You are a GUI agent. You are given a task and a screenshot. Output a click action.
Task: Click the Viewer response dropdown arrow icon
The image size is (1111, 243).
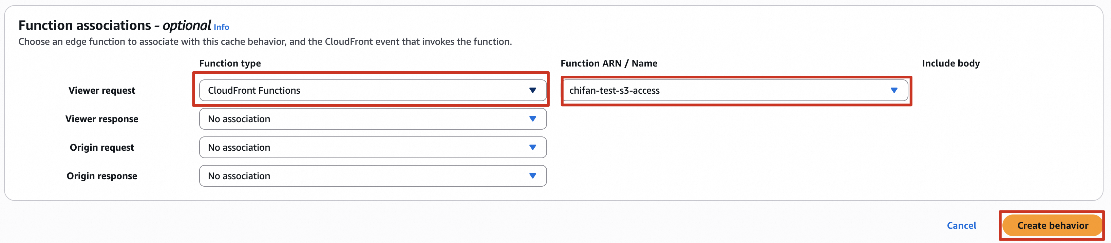[533, 119]
